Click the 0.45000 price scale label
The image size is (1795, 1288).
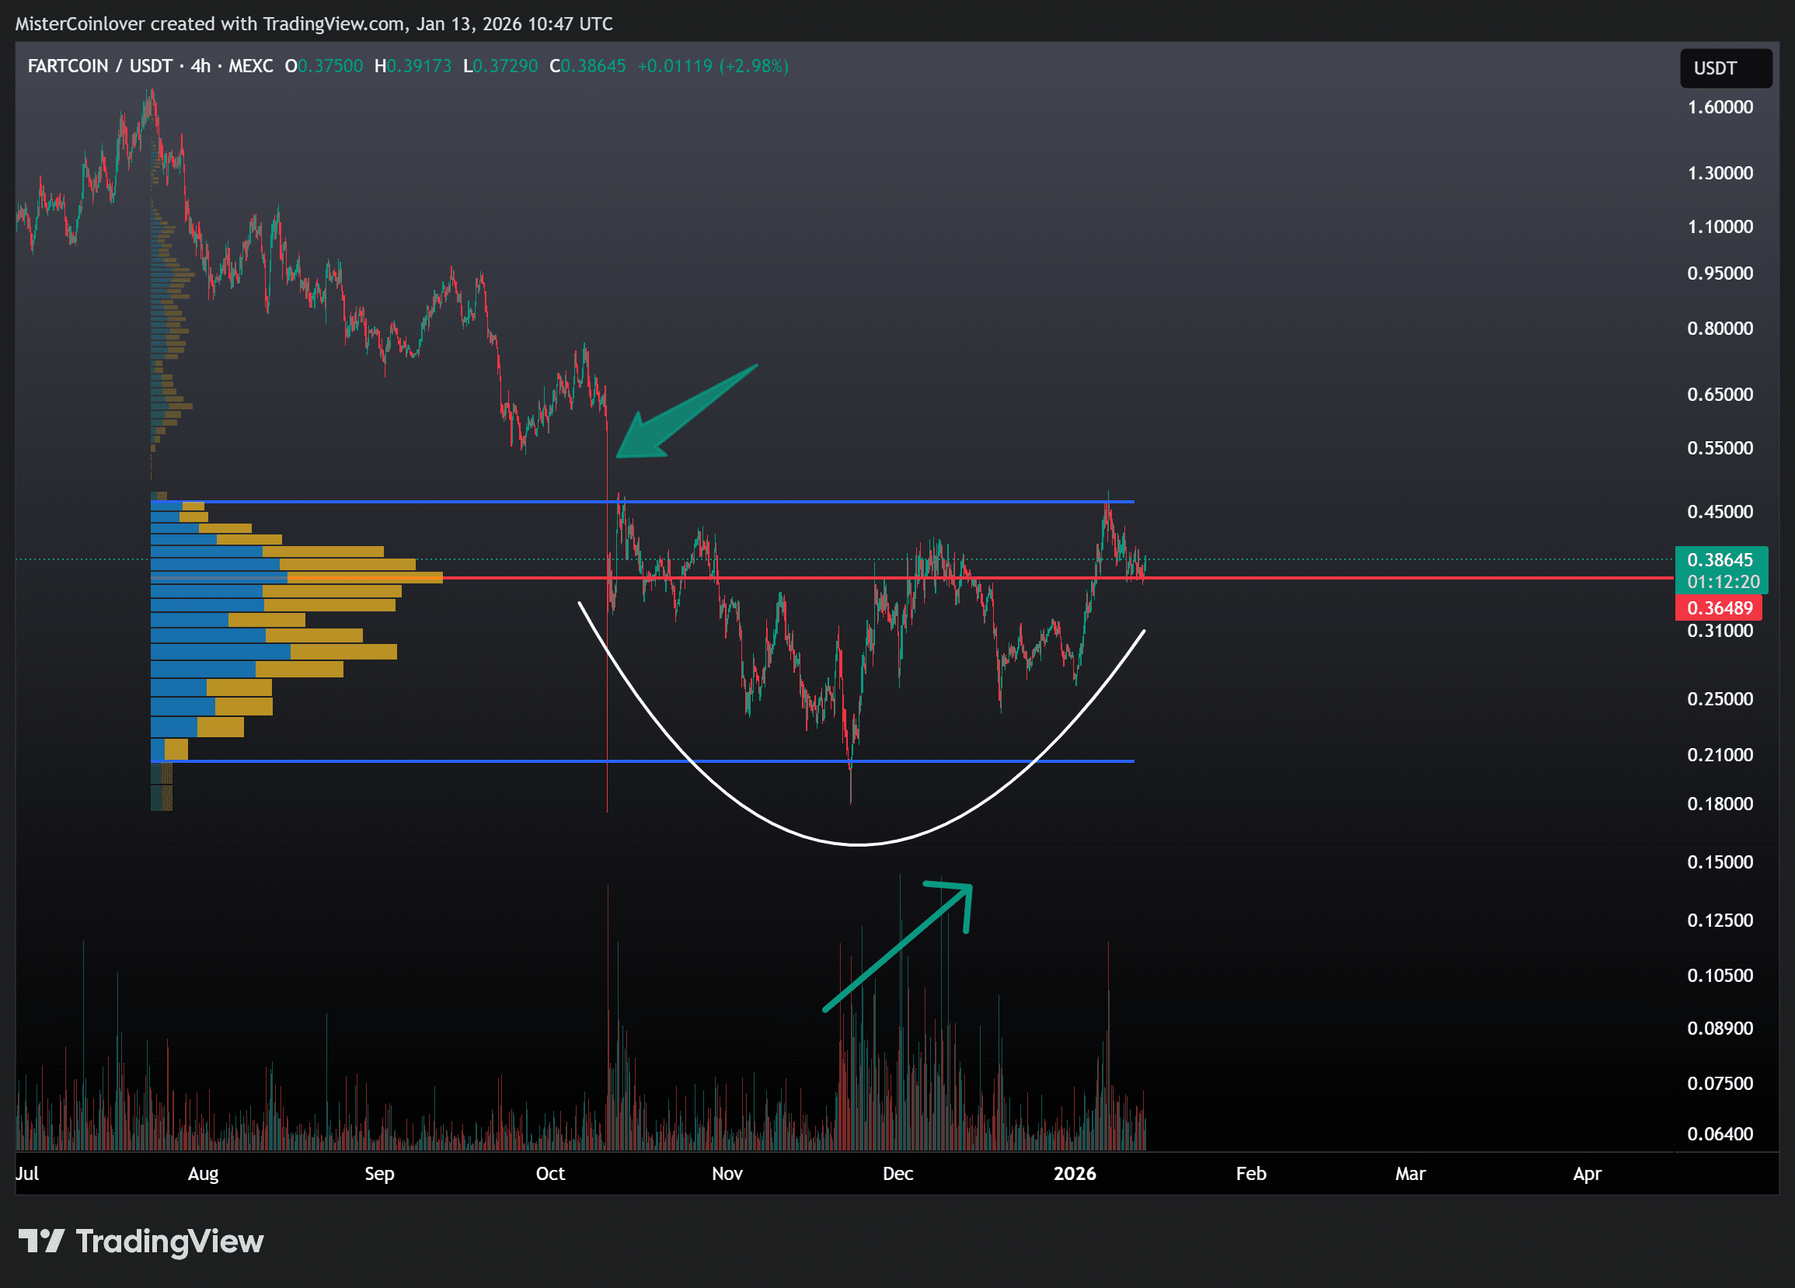[1719, 512]
